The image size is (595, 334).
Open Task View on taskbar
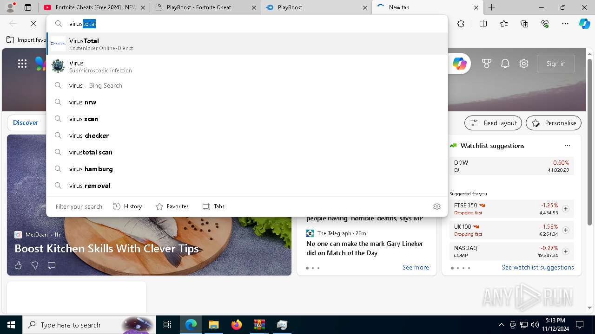(167, 325)
